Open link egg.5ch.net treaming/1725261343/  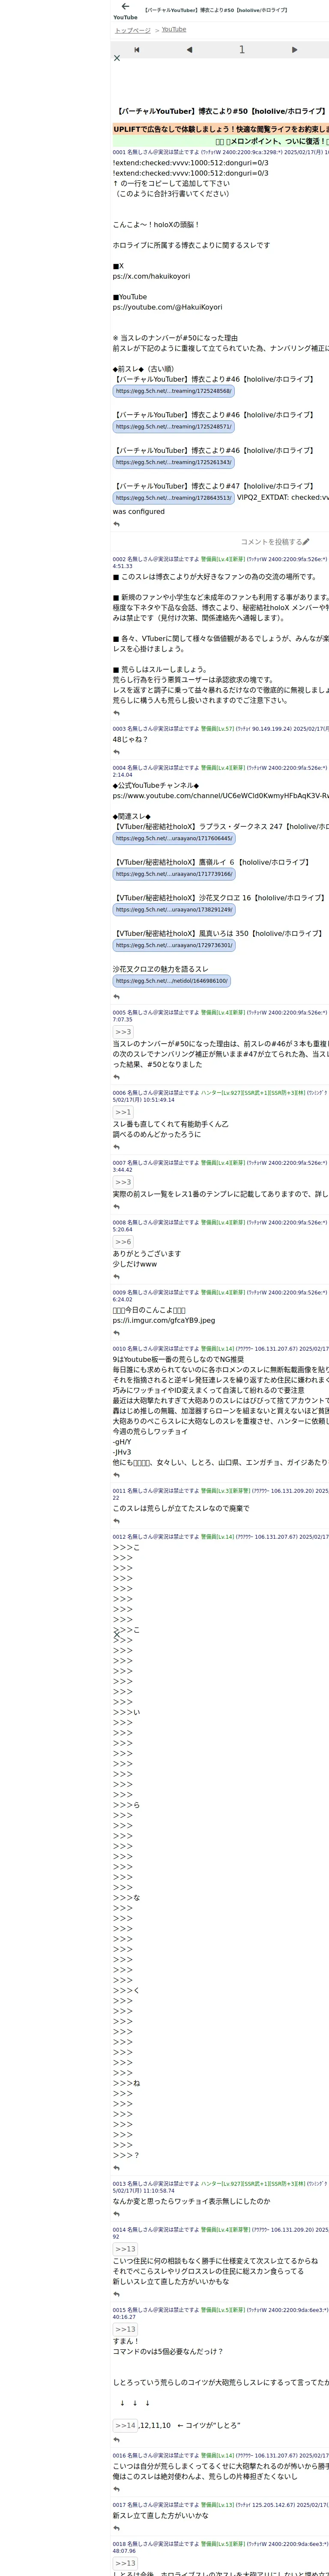173,462
